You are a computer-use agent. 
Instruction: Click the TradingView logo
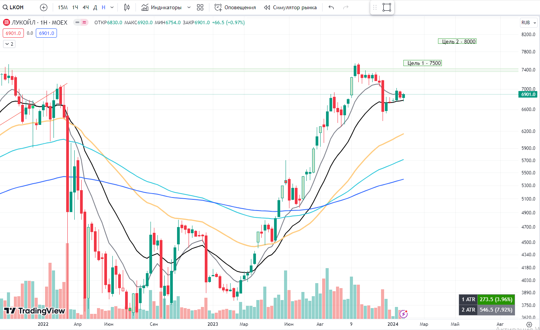pos(35,311)
